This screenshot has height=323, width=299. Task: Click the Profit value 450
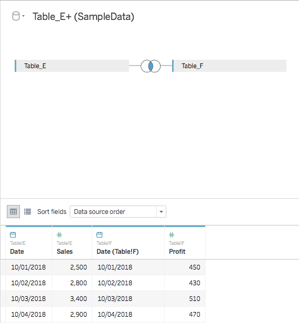(195, 267)
